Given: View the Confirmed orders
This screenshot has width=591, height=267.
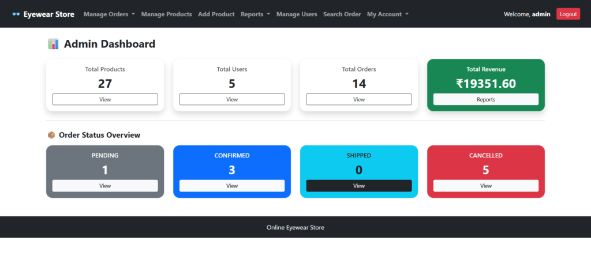Looking at the screenshot, I should pyautogui.click(x=232, y=186).
